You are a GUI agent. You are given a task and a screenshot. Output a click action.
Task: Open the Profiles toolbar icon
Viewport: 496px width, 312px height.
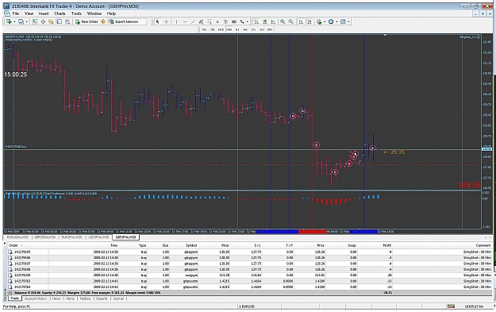[x=21, y=21]
